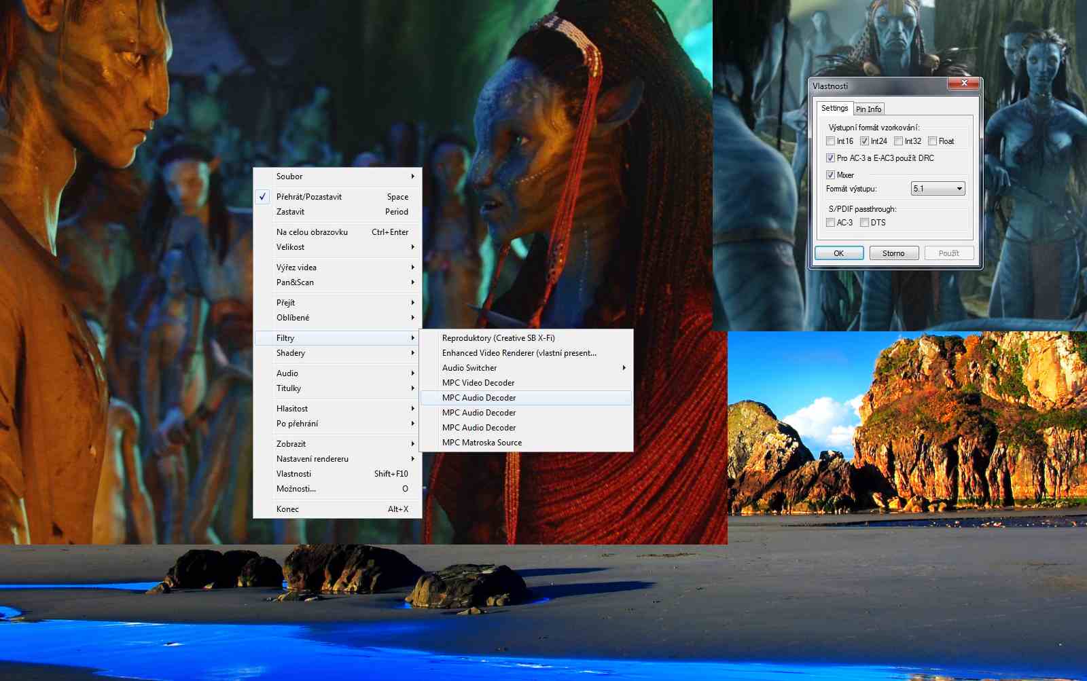Choose Přehrát/Pozastavit in the context menu
1087x681 pixels.
(x=338, y=197)
